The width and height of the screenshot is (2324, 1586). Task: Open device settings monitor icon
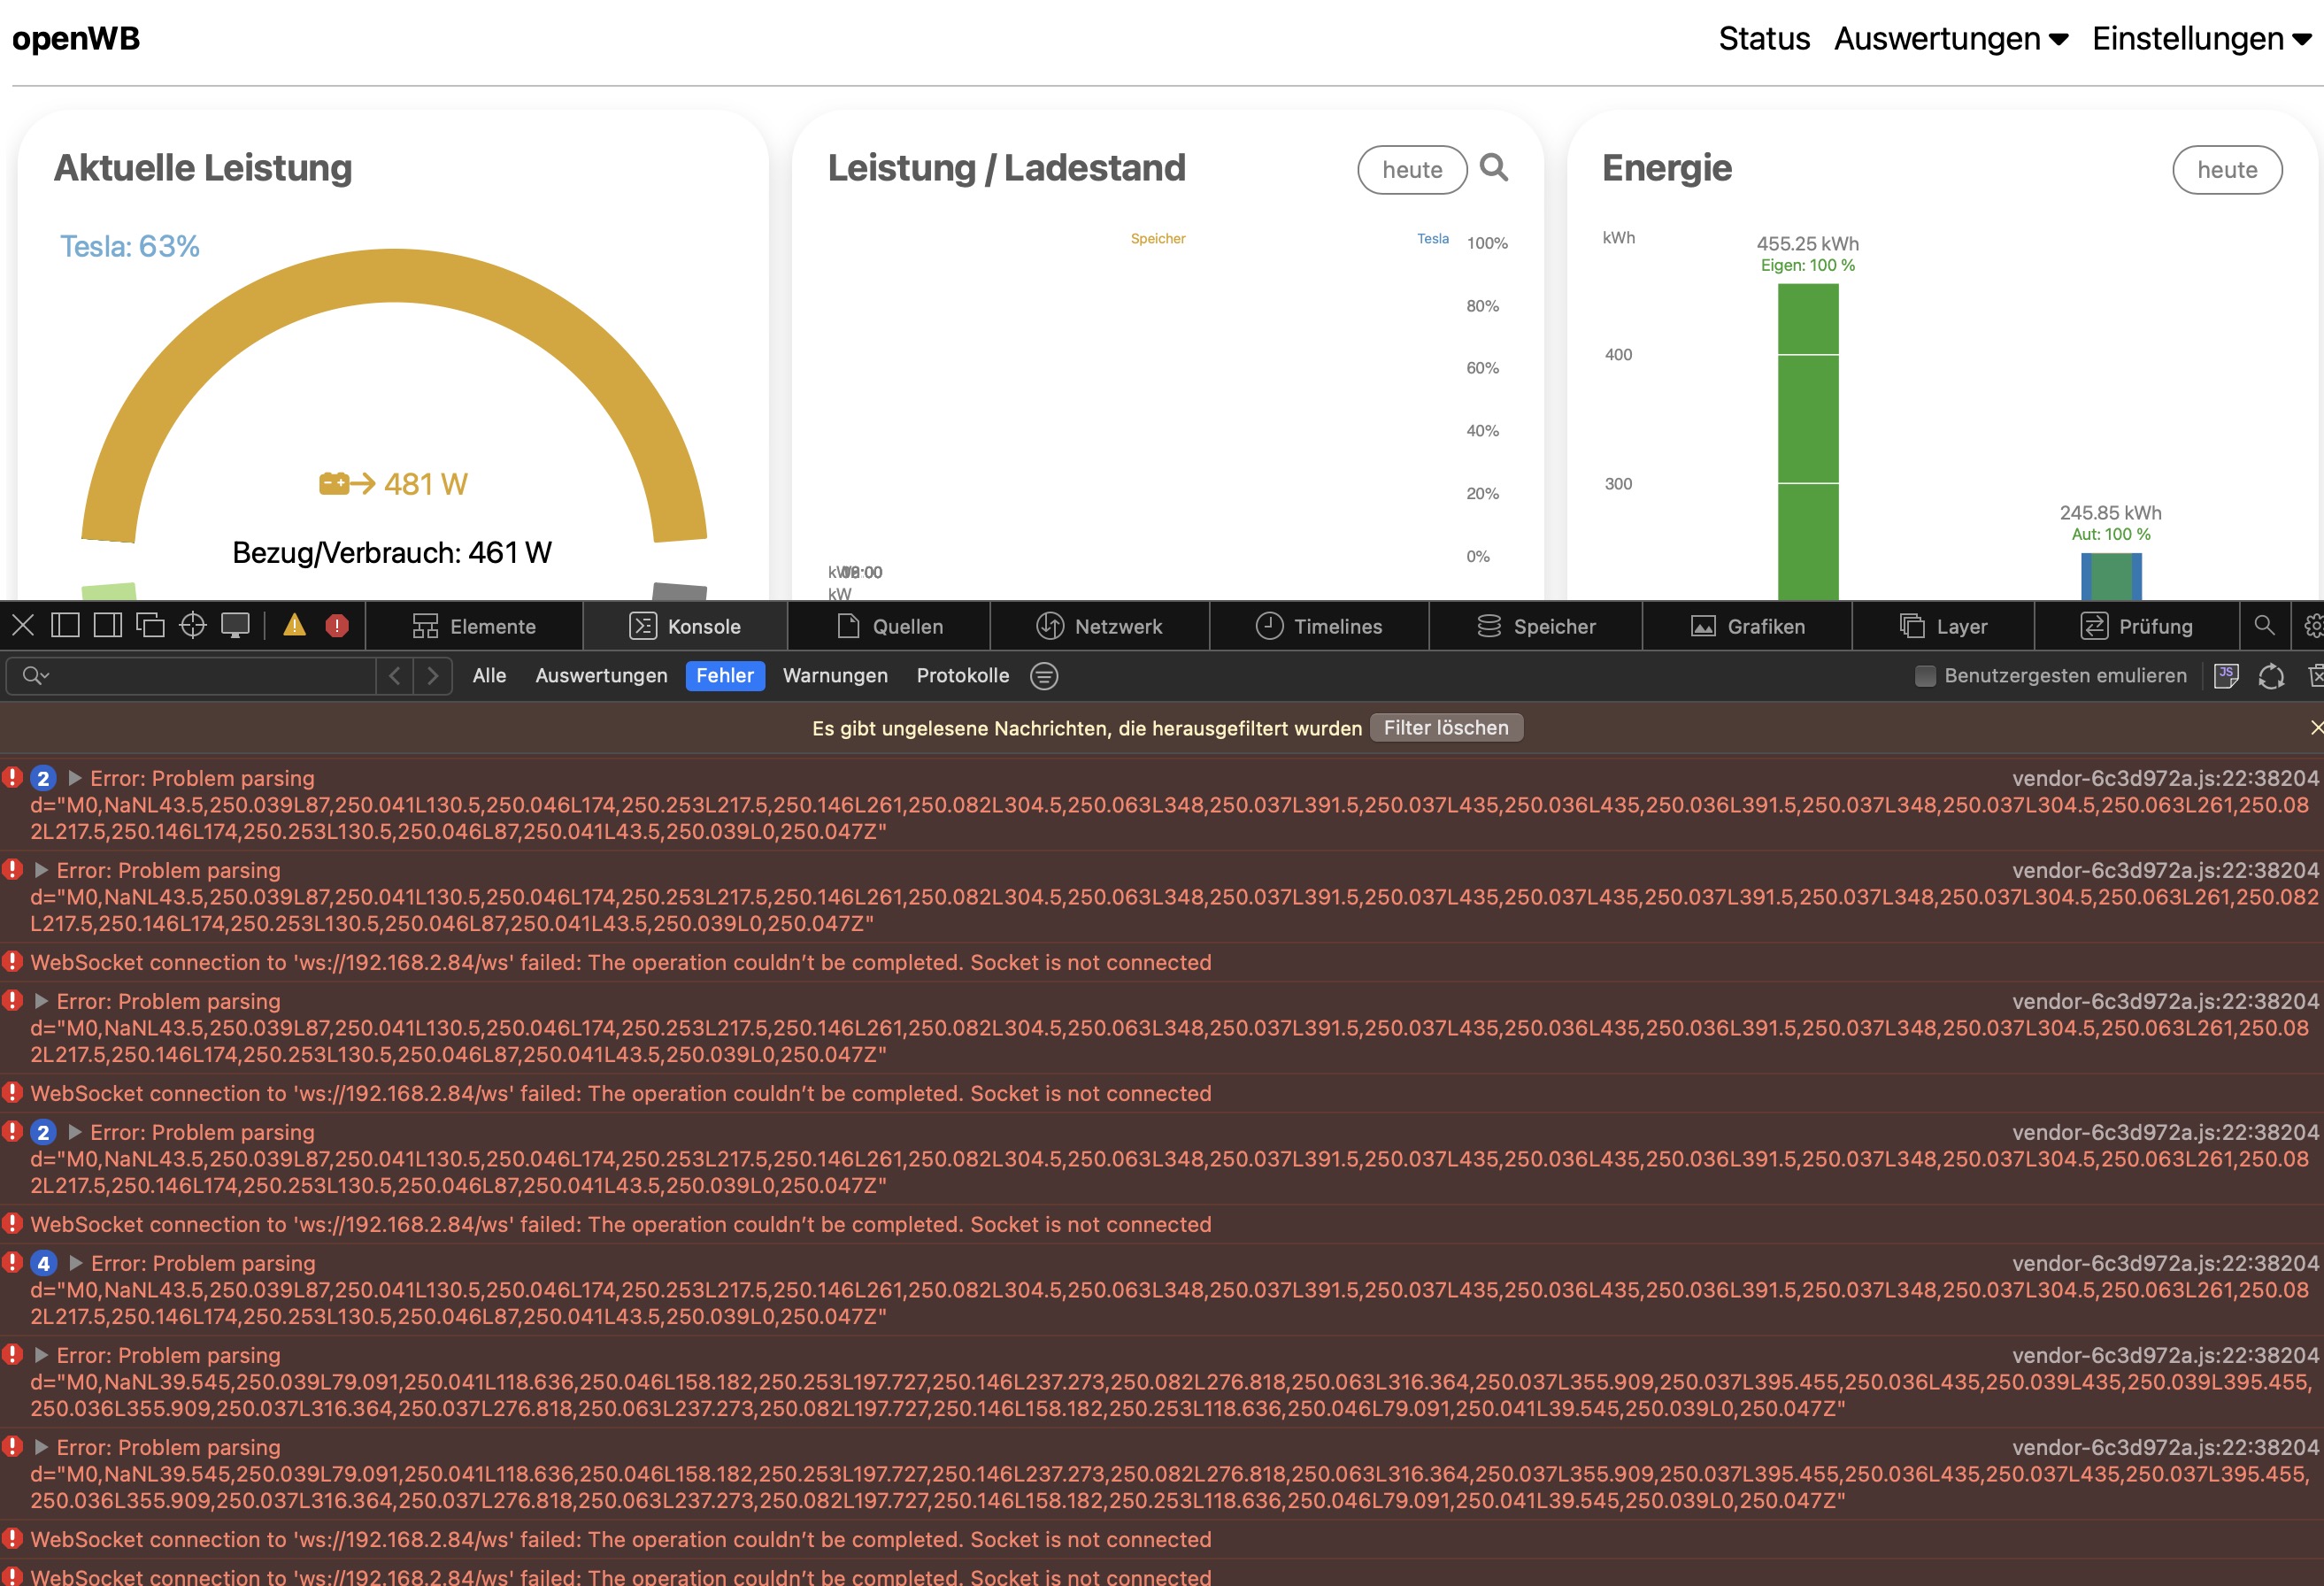point(235,626)
